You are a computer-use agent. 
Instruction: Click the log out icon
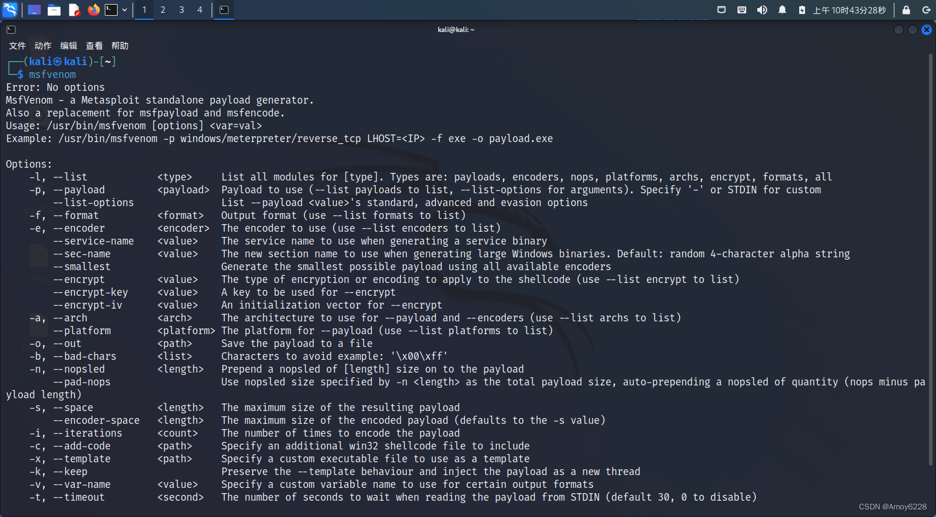coord(926,10)
